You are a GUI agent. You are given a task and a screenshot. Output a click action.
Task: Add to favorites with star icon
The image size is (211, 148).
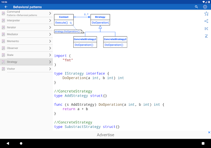point(206,14)
